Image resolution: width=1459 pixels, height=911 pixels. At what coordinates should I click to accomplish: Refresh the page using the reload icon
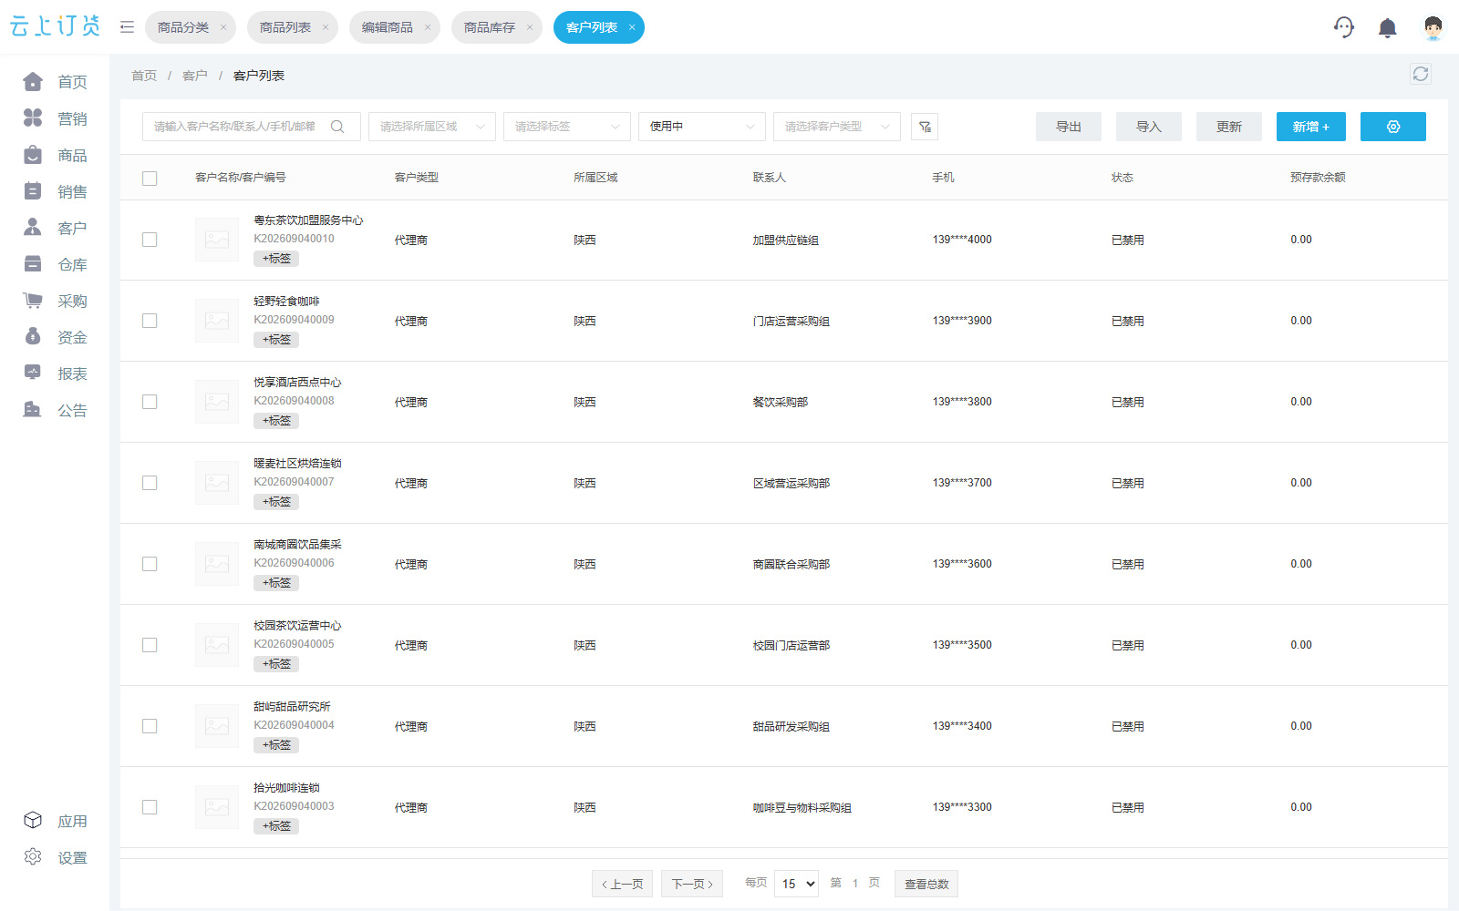pos(1420,74)
